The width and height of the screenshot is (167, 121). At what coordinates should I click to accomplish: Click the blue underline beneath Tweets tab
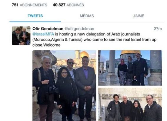coord(35,22)
